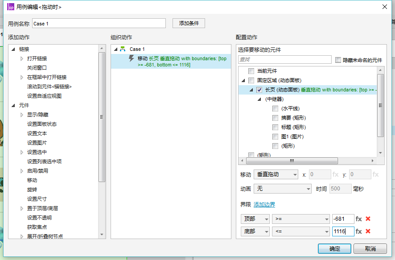The height and width of the screenshot is (260, 395).
Task: Check the 当前元件 checkbox
Action: 251,71
